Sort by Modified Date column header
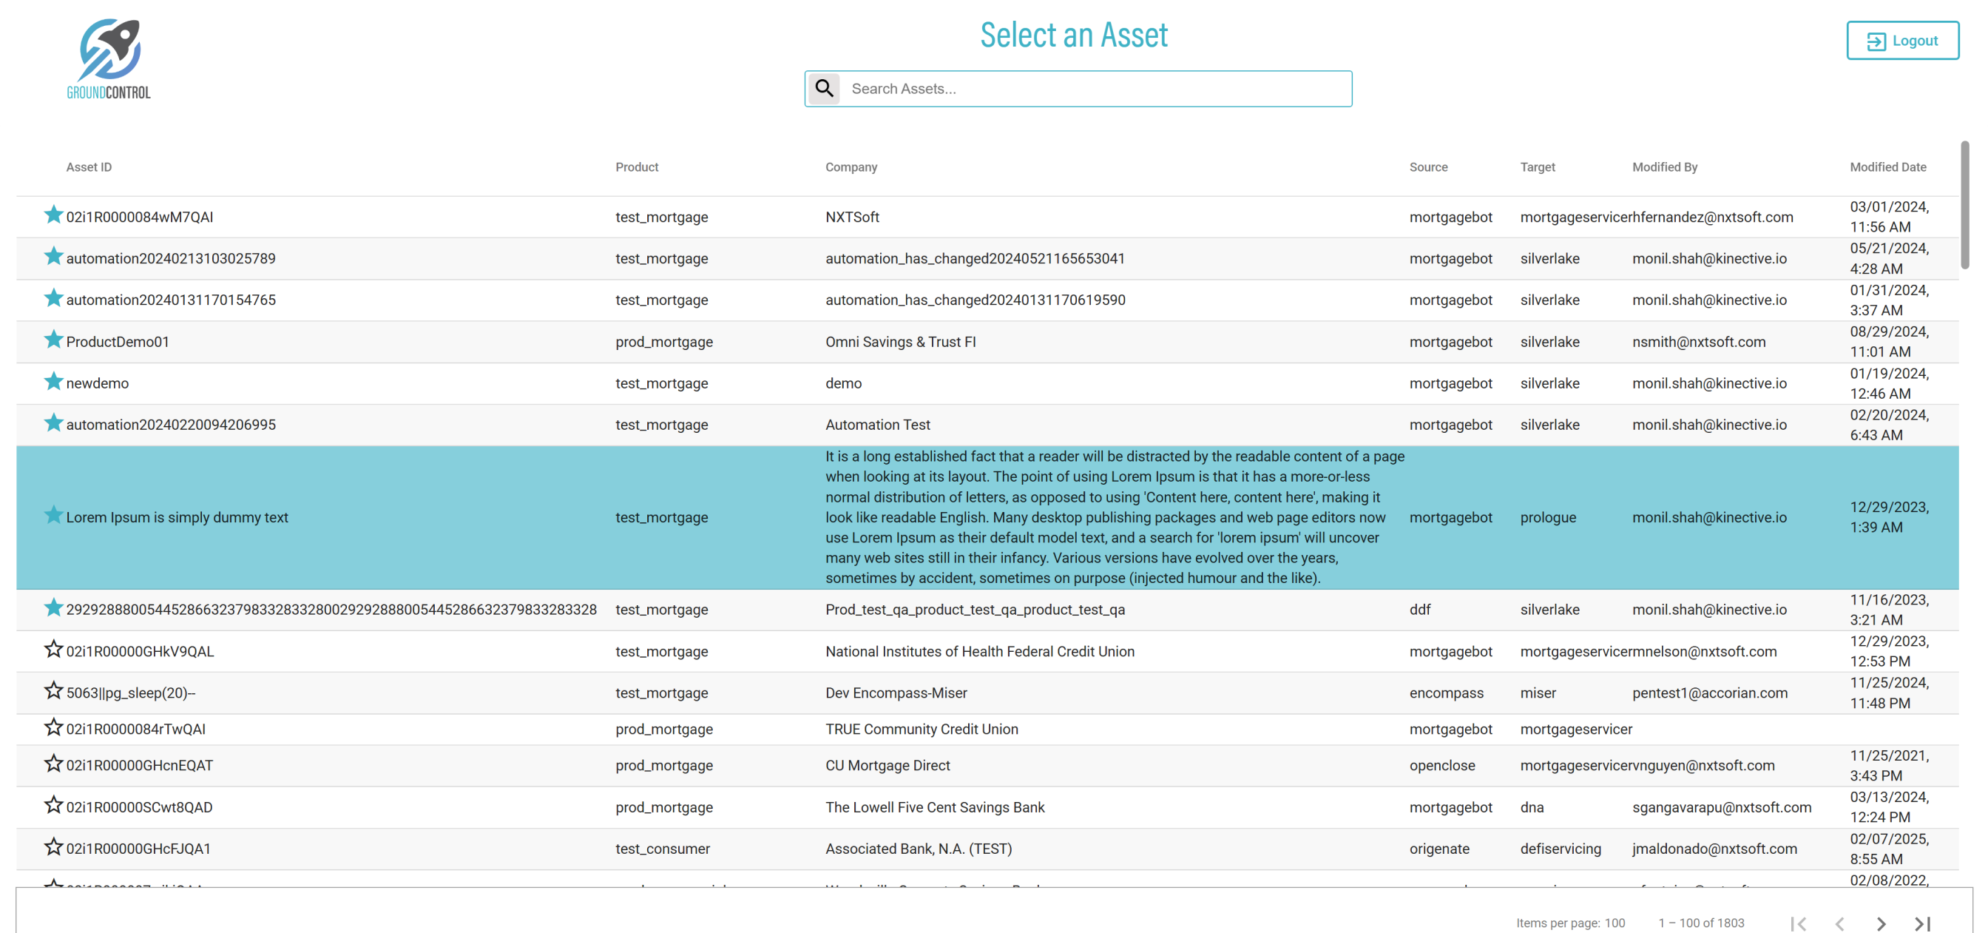Viewport: 1988px width, 933px height. click(1887, 166)
